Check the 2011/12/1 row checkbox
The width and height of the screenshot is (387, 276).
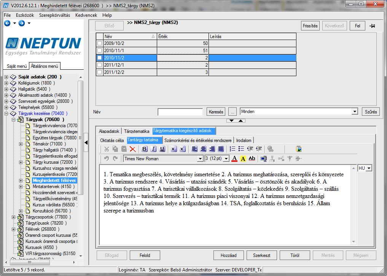pos(99,65)
